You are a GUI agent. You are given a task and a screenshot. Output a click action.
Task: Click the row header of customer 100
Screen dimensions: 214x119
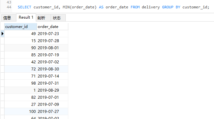[3, 112]
